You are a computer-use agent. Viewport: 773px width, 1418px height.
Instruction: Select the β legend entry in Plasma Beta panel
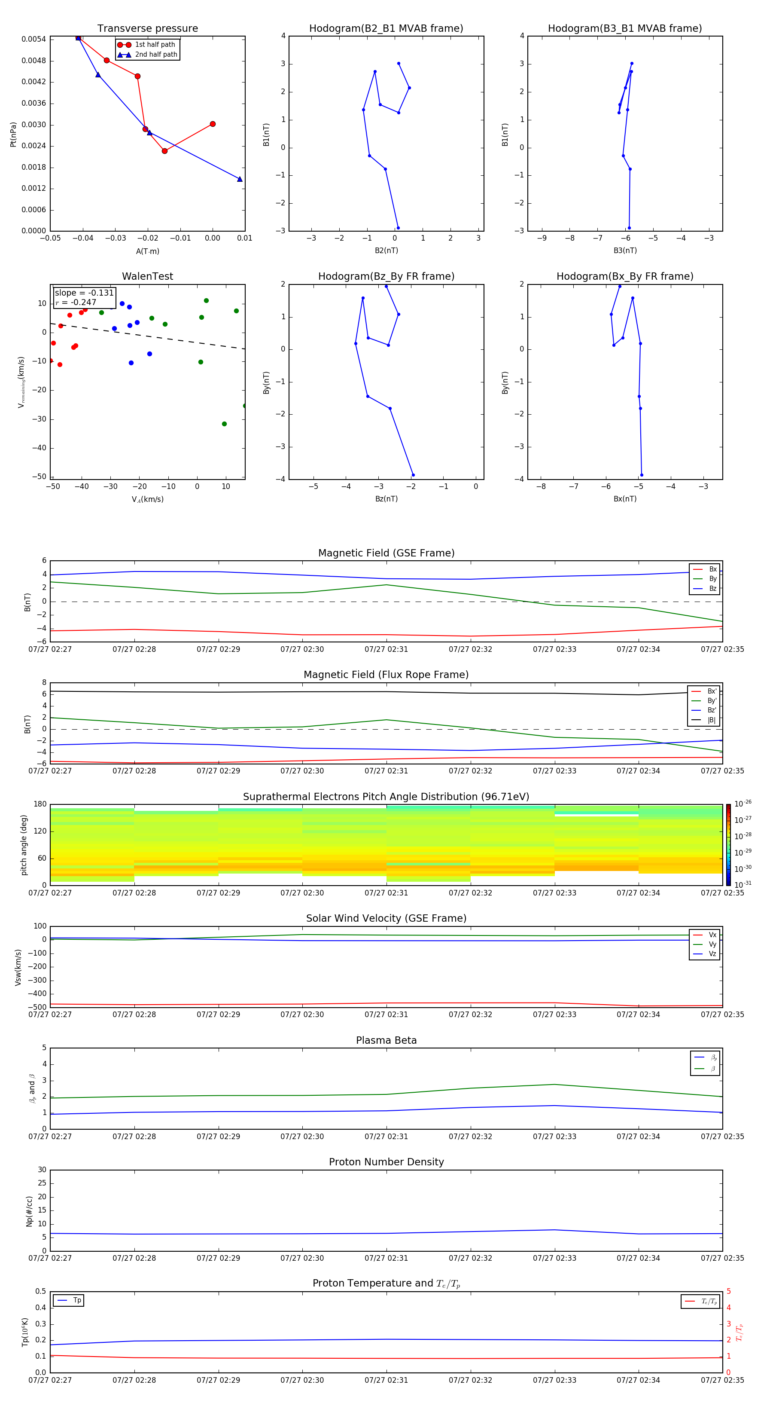click(x=705, y=1069)
